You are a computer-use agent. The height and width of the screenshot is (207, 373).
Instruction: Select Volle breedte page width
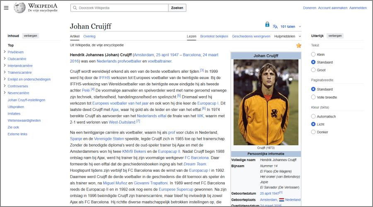pos(313,97)
